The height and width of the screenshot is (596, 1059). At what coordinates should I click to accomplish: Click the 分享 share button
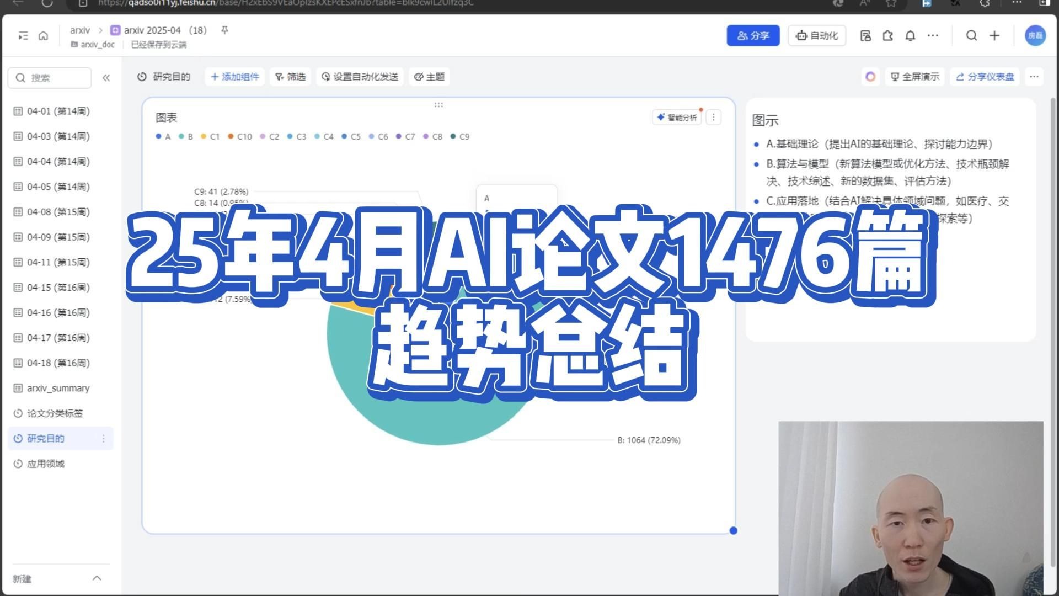click(753, 35)
